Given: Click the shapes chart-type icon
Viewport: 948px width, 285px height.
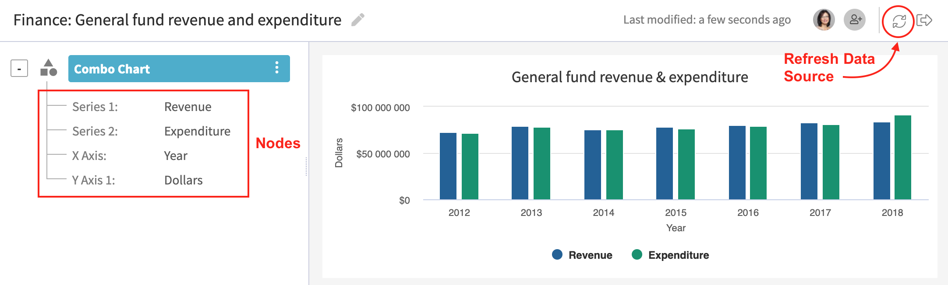Looking at the screenshot, I should click(49, 68).
